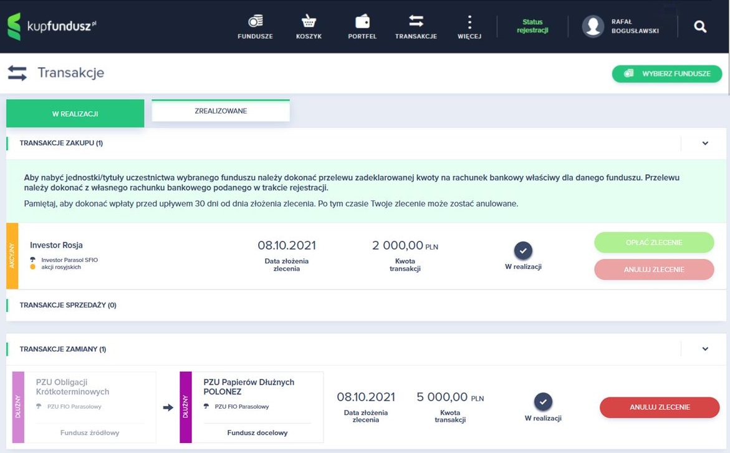Click the Transakcje page heading arrows icon
Viewport: 730px width, 453px height.
click(17, 73)
